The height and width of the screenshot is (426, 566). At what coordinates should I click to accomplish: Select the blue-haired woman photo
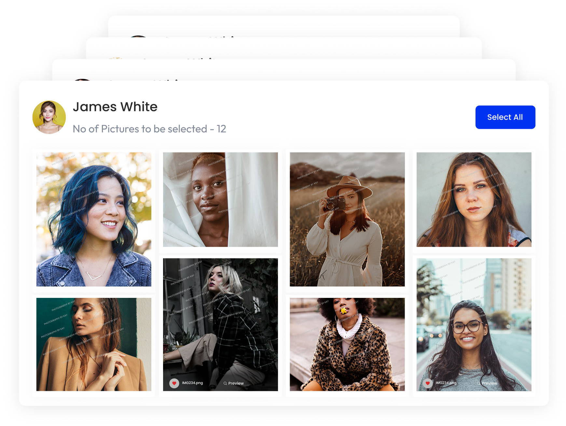[x=94, y=219]
